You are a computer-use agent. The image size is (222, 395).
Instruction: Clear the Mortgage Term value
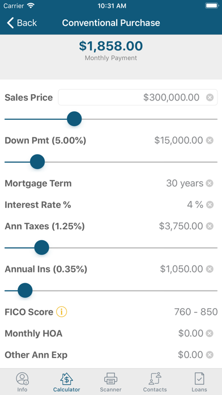pos(210,183)
